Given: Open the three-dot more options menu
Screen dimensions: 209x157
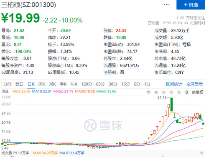Looking at the screenshot, I should point(166,5).
